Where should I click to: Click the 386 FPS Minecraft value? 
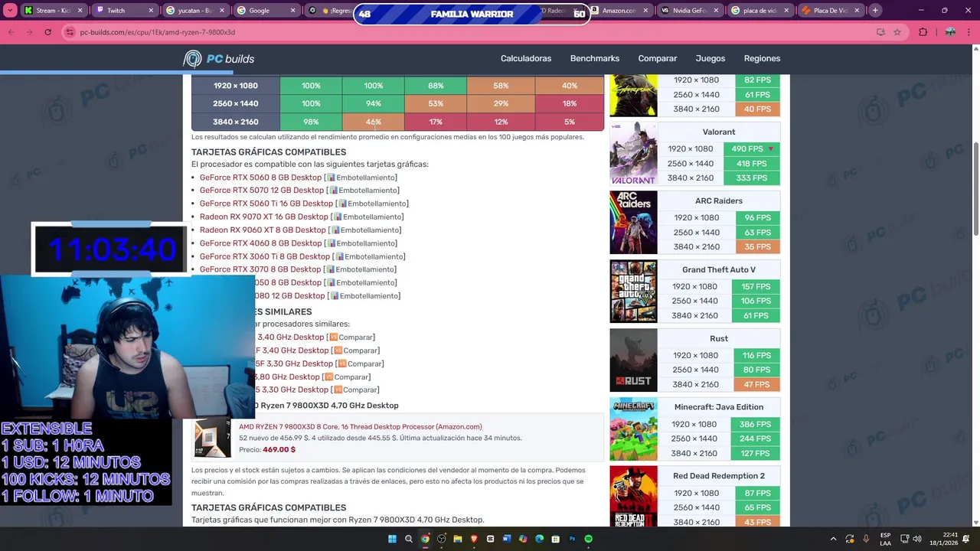pyautogui.click(x=755, y=425)
